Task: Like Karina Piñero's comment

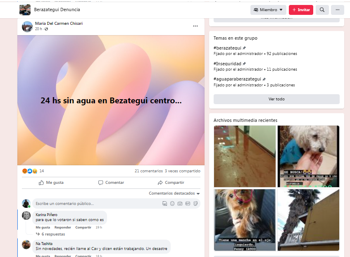Action: coord(43,228)
